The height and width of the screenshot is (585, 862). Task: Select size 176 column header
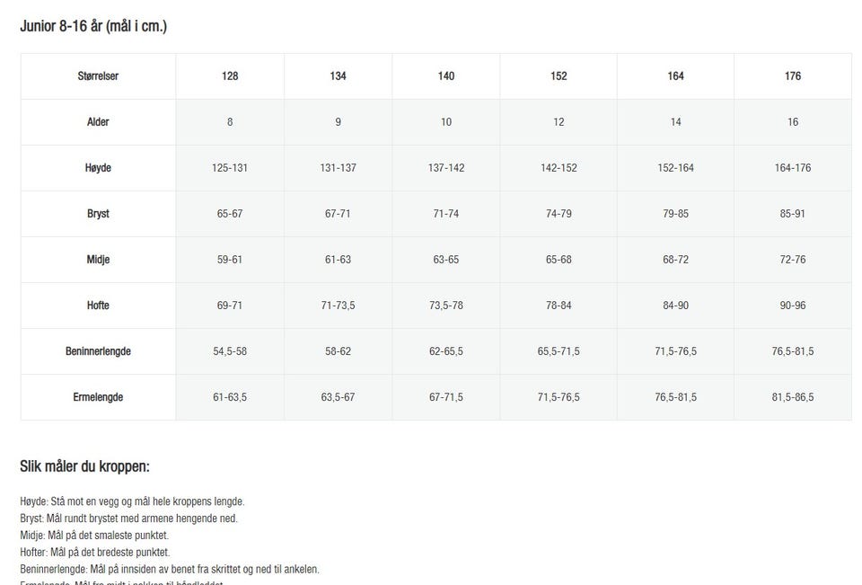point(793,76)
